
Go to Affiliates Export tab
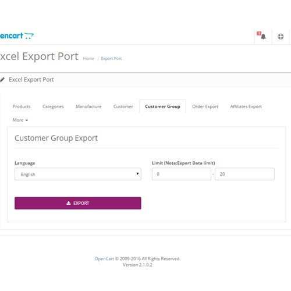pyautogui.click(x=246, y=107)
